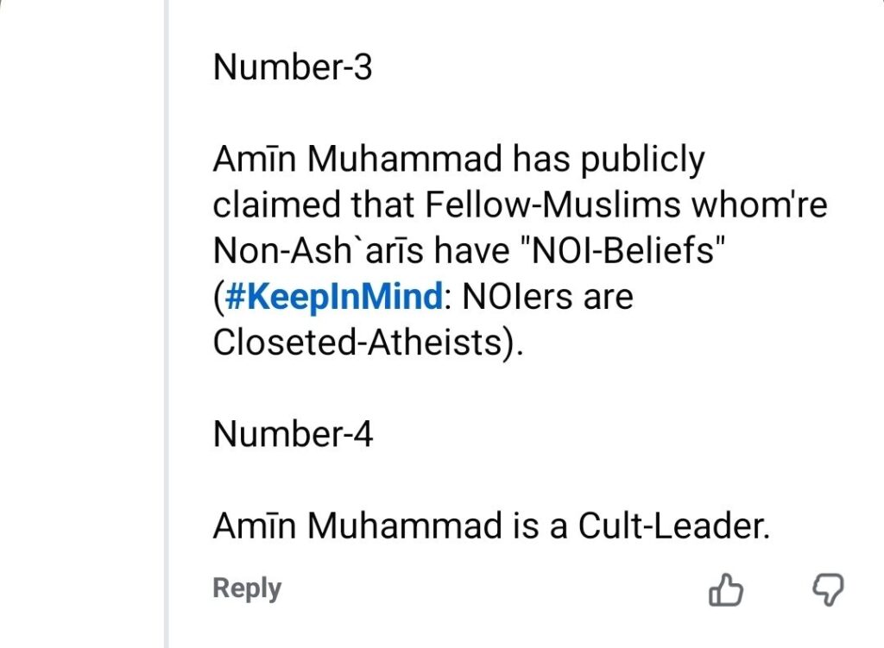Click the "Number-4" heading text
Screen dimensions: 884x648
point(293,434)
